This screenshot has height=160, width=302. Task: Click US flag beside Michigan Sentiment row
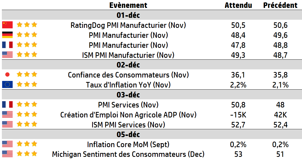[x=7, y=154]
